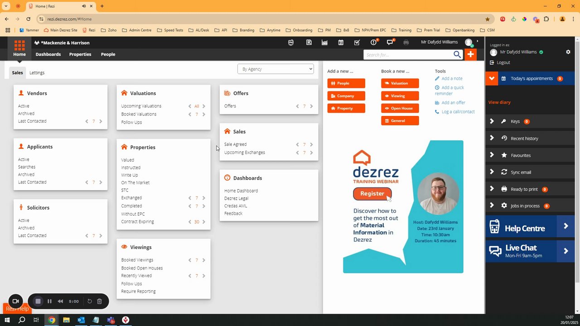Open the Properties menu
Image resolution: width=580 pixels, height=326 pixels.
80,54
